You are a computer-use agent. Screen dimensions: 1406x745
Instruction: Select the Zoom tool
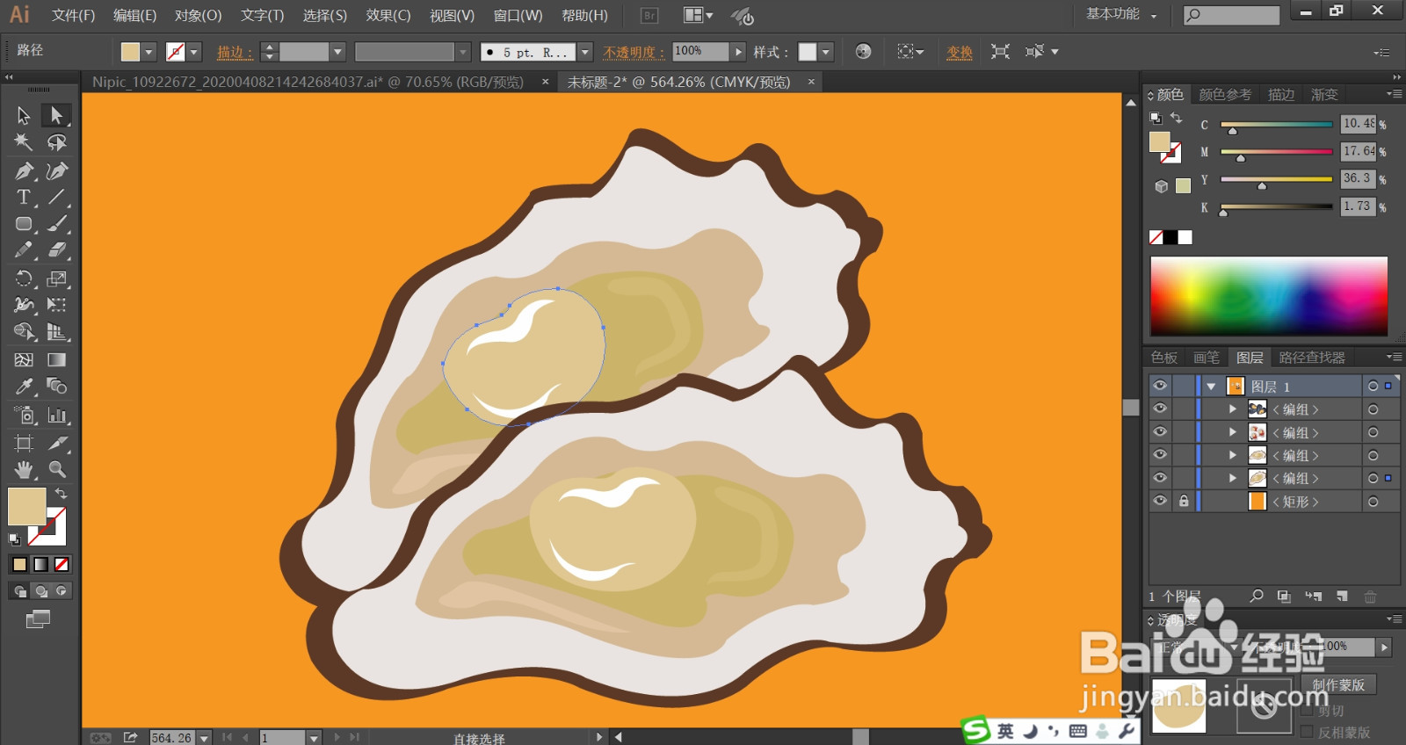pyautogui.click(x=57, y=469)
